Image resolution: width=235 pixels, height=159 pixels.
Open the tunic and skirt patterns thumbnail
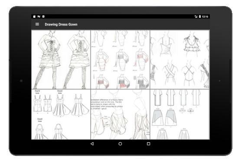(180, 114)
